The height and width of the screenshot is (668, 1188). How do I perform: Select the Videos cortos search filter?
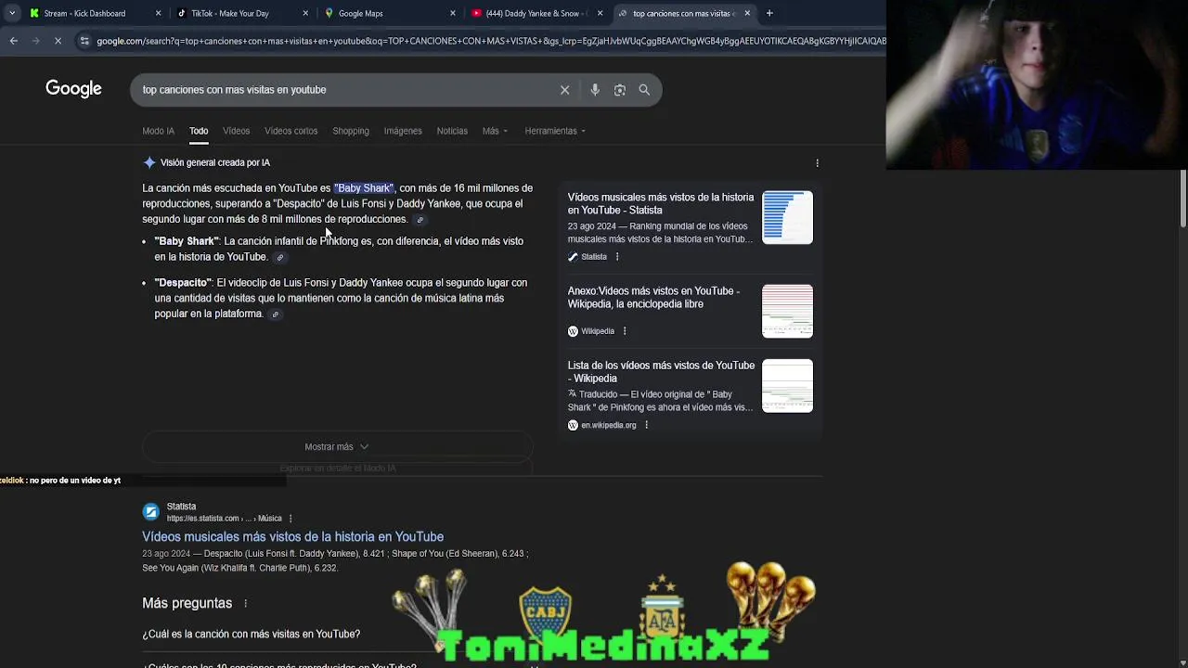click(x=291, y=131)
